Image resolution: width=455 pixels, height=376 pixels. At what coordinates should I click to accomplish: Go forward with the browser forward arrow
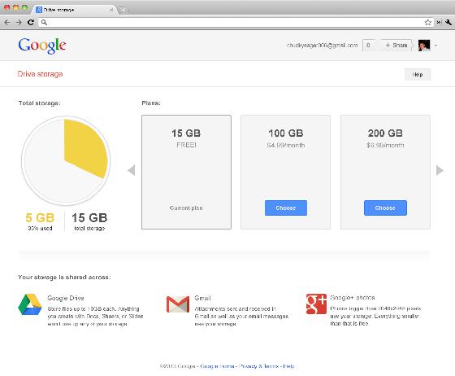click(19, 22)
